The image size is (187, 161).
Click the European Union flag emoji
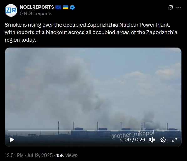(58, 7)
